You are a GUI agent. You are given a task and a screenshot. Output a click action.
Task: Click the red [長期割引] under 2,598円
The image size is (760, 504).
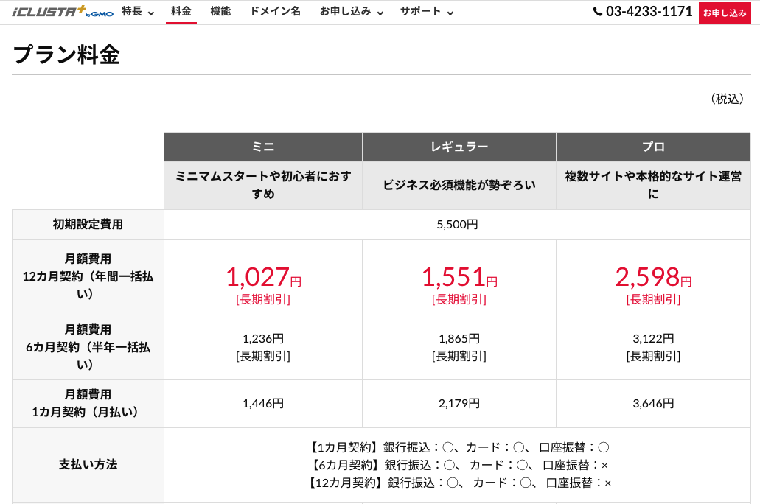(x=653, y=299)
